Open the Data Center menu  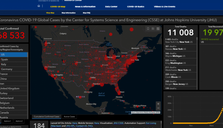111,7
